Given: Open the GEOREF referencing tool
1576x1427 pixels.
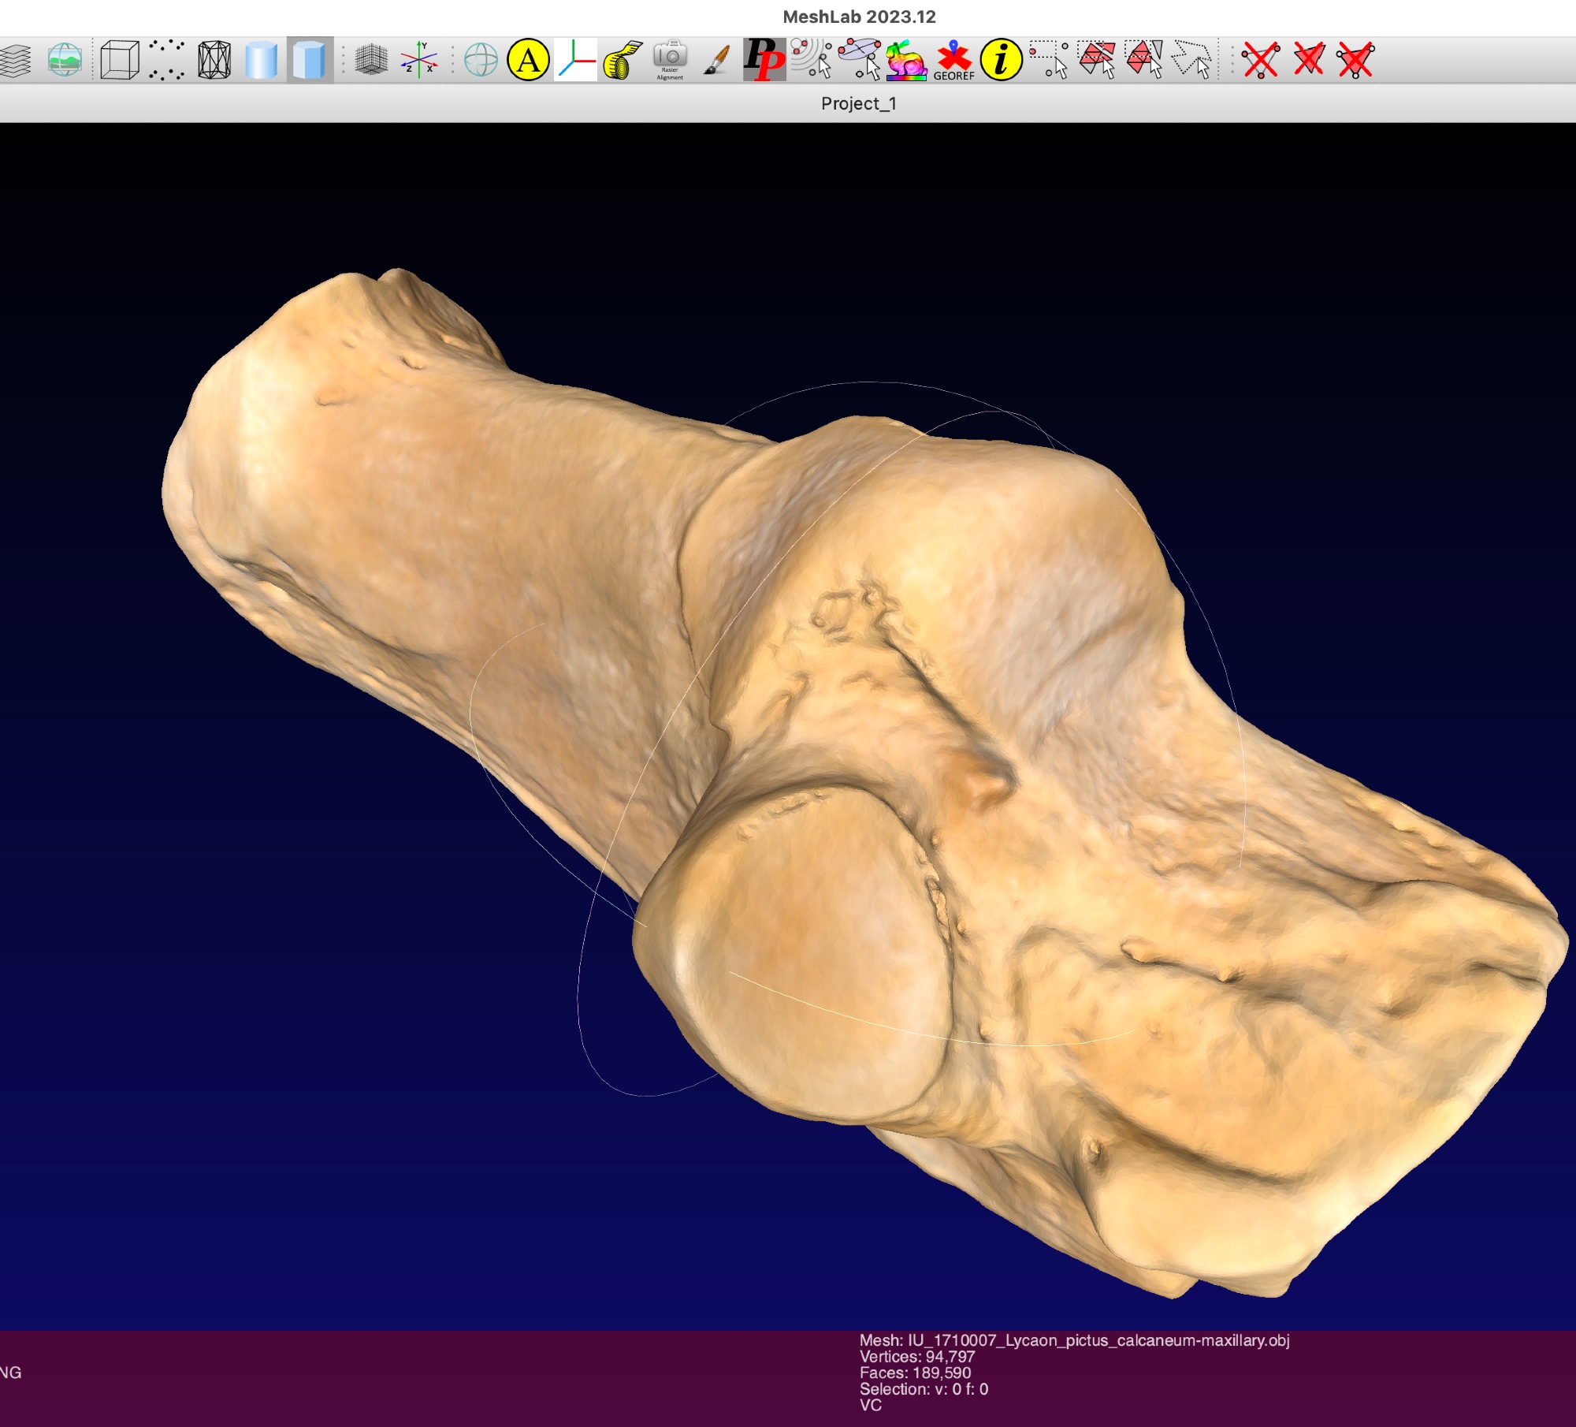Looking at the screenshot, I should coord(953,60).
